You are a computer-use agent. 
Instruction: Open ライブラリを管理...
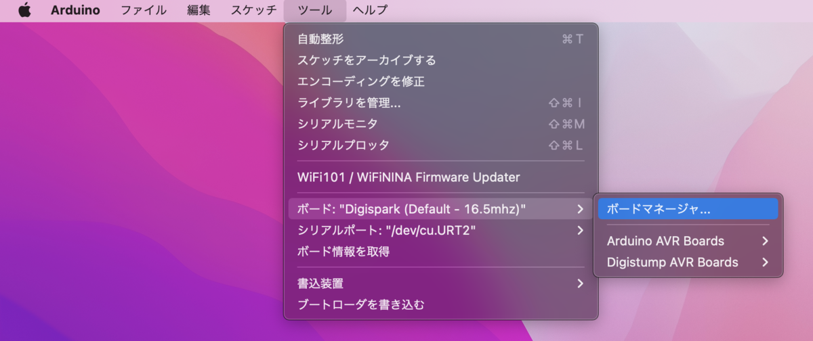tap(441, 103)
